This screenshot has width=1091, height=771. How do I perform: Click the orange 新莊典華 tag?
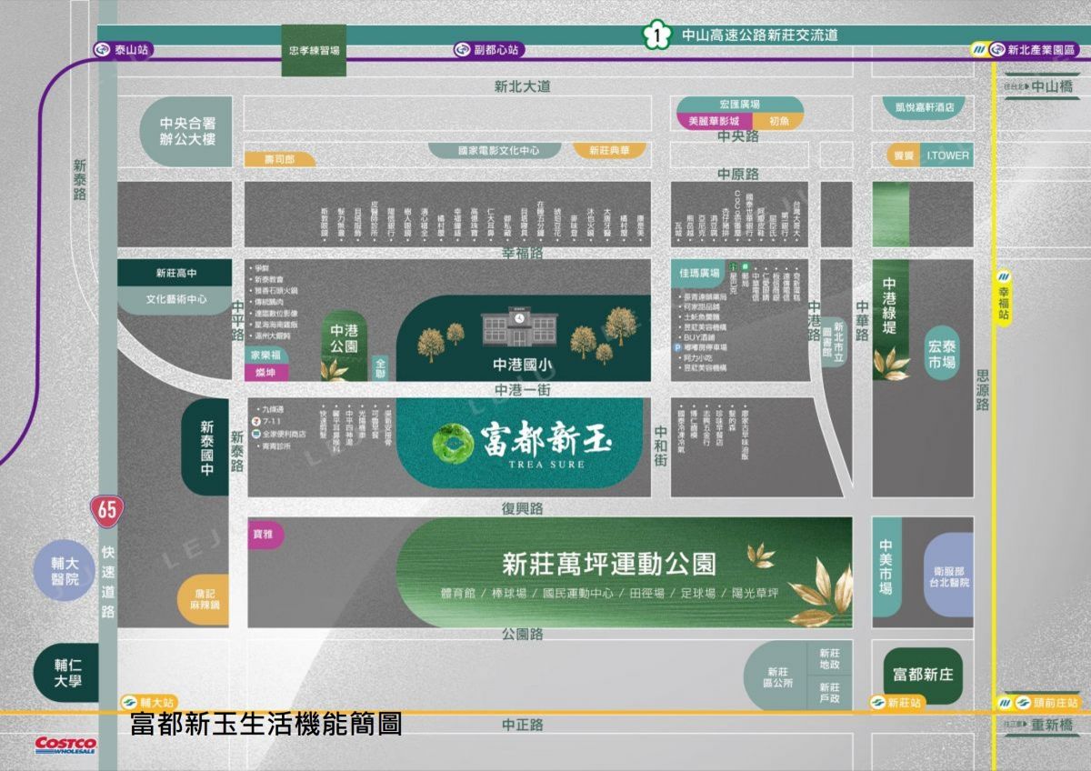609,150
